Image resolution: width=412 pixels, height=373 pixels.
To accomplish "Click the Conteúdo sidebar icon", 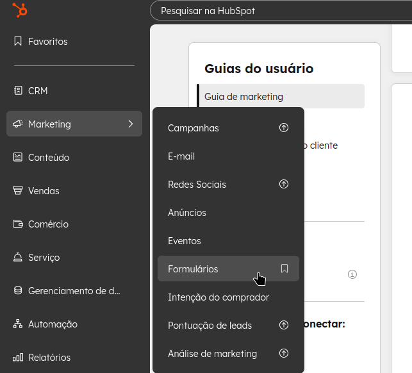I will click(x=18, y=158).
